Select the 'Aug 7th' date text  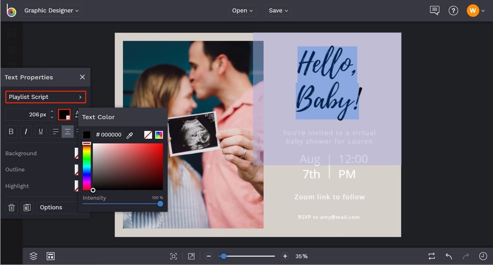tap(311, 167)
